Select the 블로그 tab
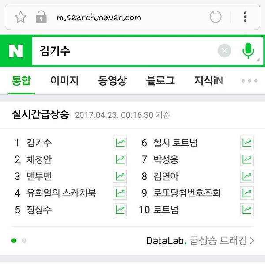 (x=160, y=81)
